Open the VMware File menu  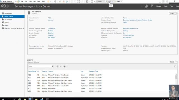point(22,1)
